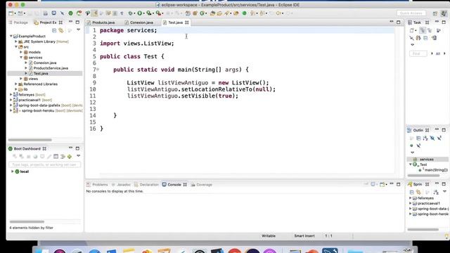Click the New Java Package toolbar icon
The width and height of the screenshot is (450, 253).
point(195,13)
